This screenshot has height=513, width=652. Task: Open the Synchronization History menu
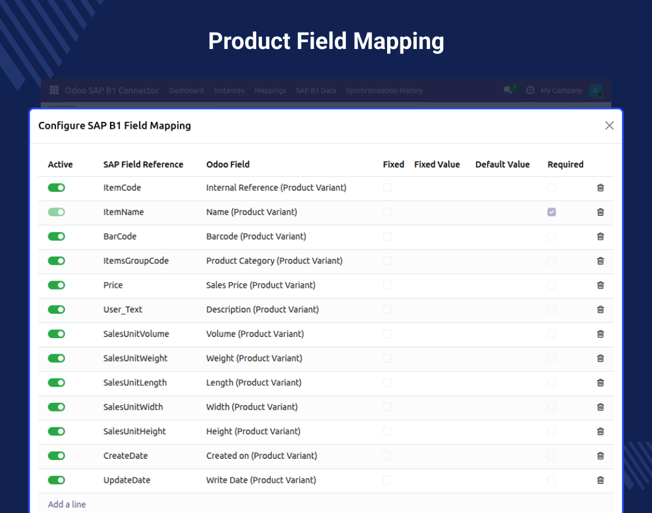(384, 90)
